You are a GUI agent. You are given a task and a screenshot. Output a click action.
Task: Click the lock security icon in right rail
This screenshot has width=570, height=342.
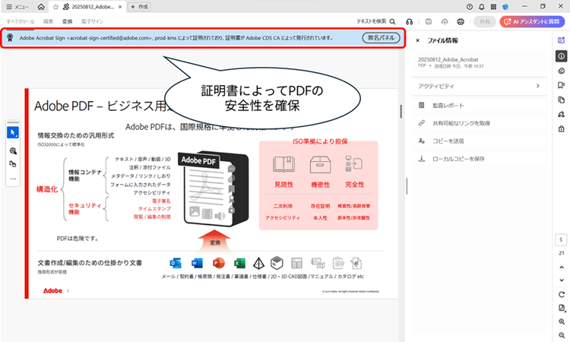(562, 129)
